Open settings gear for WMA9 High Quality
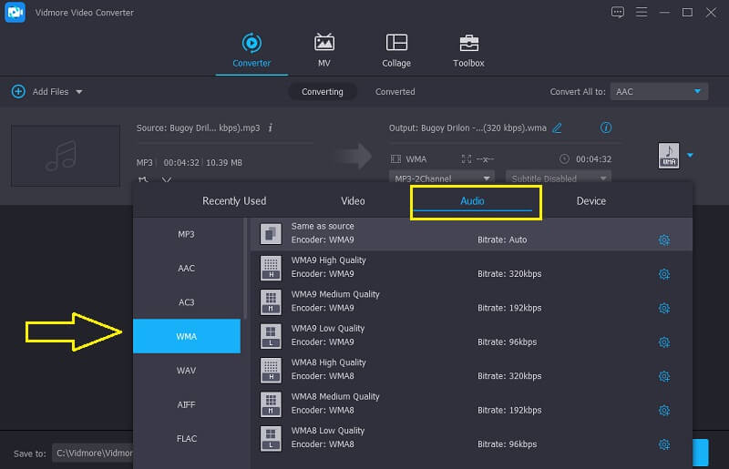This screenshot has width=729, height=469. click(x=663, y=274)
